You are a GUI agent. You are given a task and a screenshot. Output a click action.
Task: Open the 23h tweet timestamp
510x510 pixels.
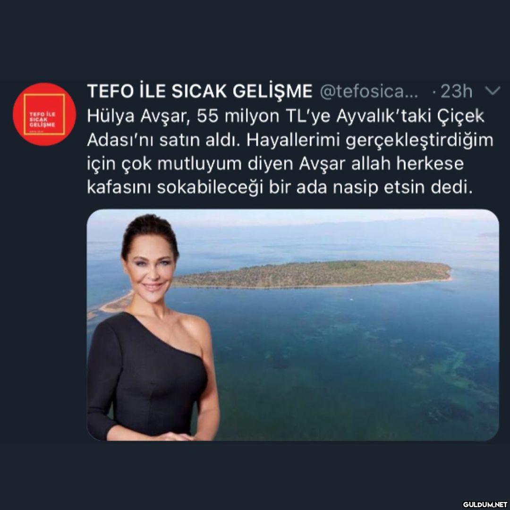pos(456,92)
